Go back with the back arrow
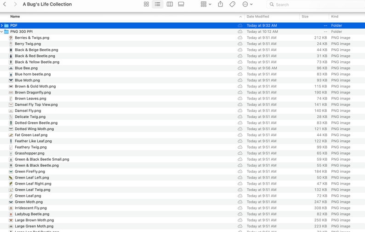 5,4
